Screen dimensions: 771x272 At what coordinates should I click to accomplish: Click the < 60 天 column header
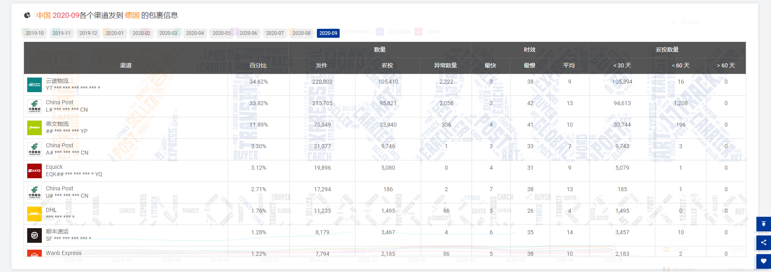click(x=681, y=65)
